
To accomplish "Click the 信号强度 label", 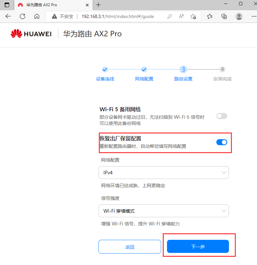I will pos(110,198).
